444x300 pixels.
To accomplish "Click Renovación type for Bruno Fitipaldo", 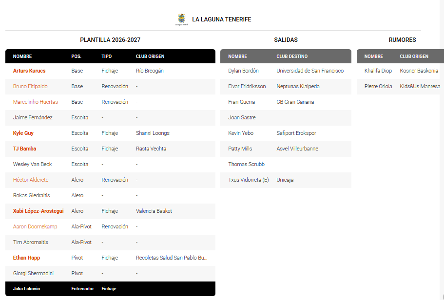I will click(115, 86).
